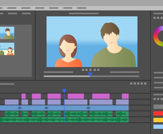Switch to the last tab of the media panel
This screenshot has height=134, width=163.
26,13
